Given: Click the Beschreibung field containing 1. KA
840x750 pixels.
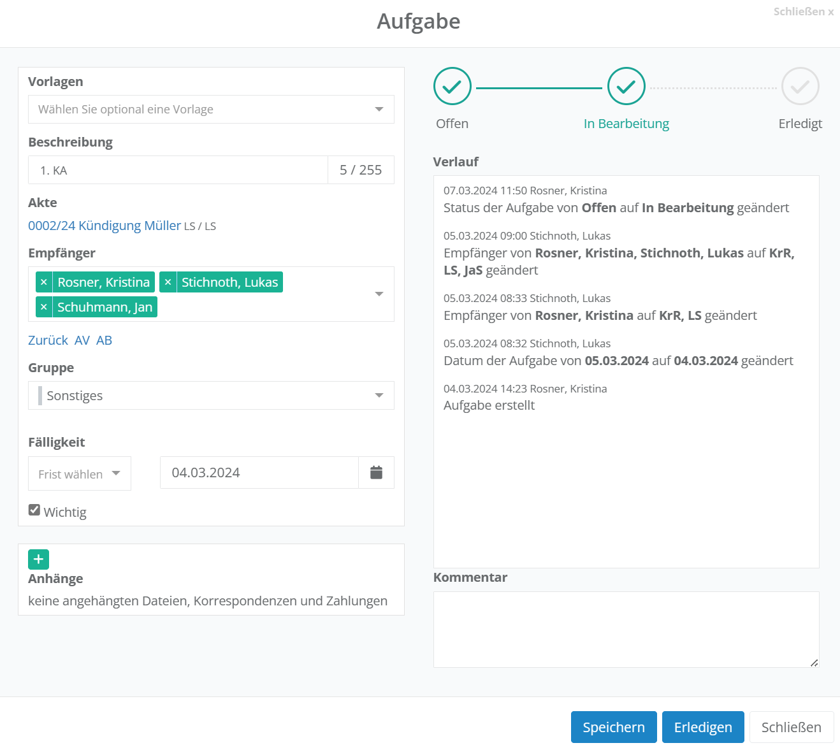Looking at the screenshot, I should click(178, 170).
